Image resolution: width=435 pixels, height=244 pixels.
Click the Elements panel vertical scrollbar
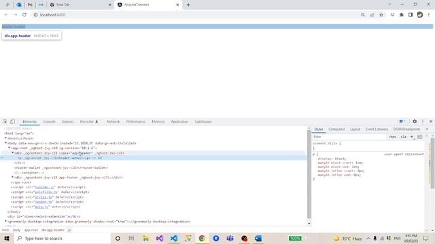click(x=309, y=174)
